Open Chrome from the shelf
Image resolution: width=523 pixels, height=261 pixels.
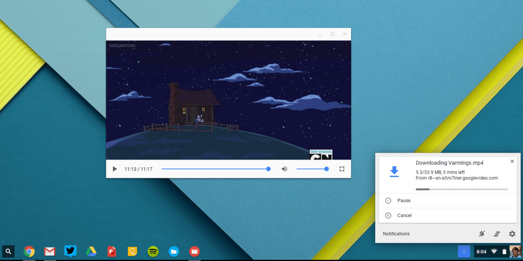29,252
